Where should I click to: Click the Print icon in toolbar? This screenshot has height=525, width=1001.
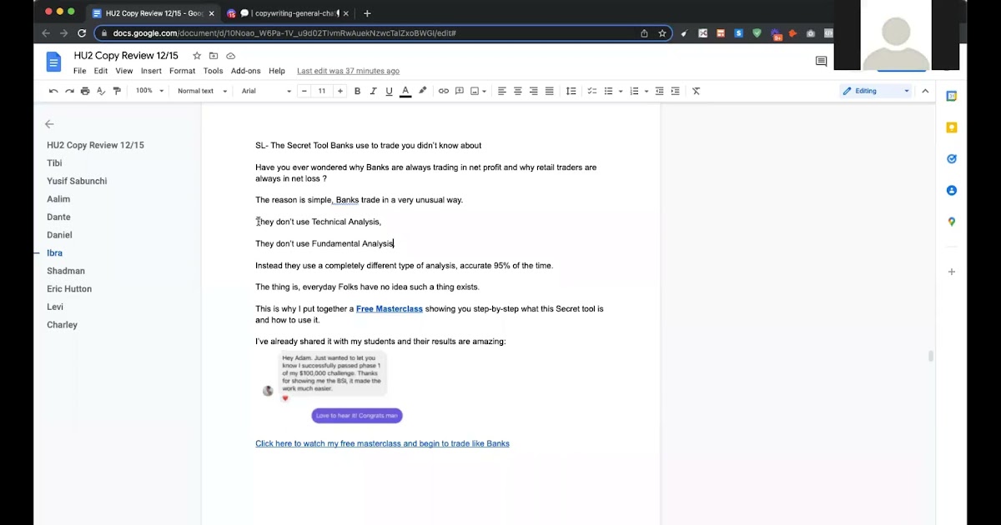pos(85,91)
